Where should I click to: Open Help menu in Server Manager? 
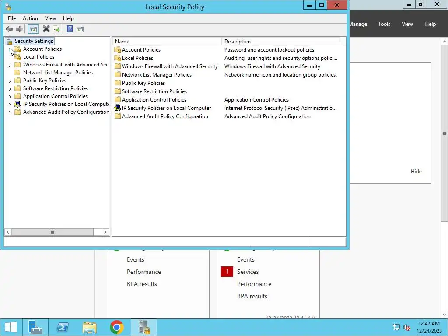click(x=430, y=24)
